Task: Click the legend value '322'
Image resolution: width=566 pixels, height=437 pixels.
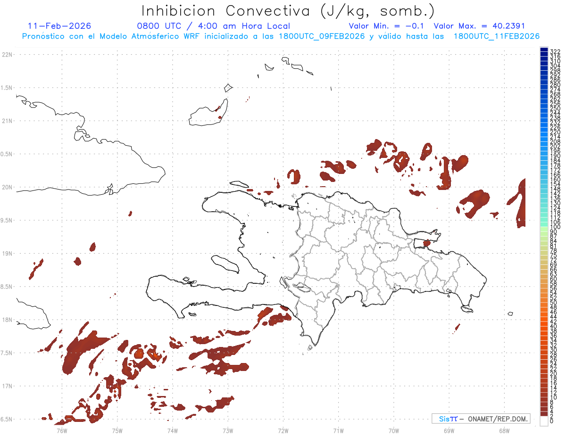Action: tap(555, 51)
